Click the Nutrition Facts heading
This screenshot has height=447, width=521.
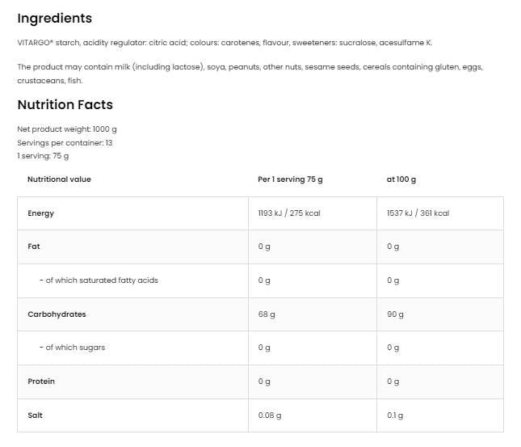(x=65, y=104)
